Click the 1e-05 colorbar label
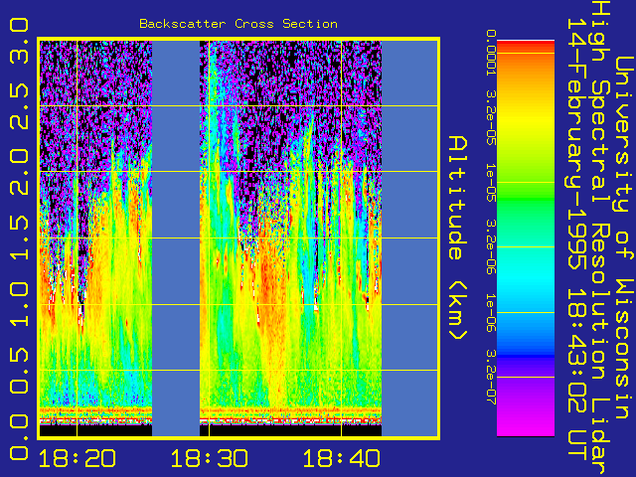This screenshot has height=477, width=636. coord(491,181)
